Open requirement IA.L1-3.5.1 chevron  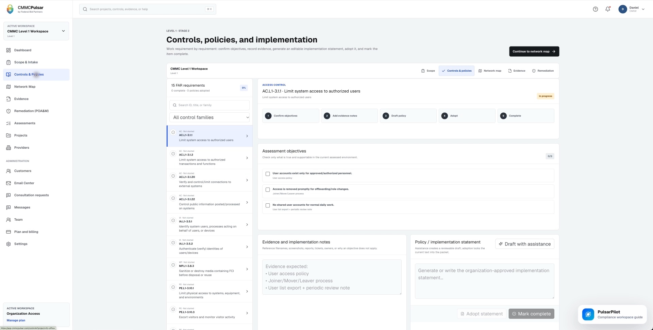[247, 225]
